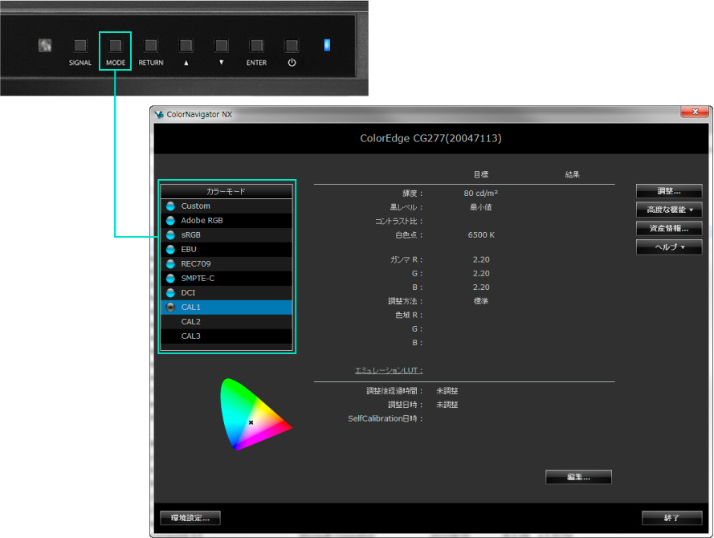Click the blue power indicator LED
This screenshot has width=714, height=538.
click(327, 45)
